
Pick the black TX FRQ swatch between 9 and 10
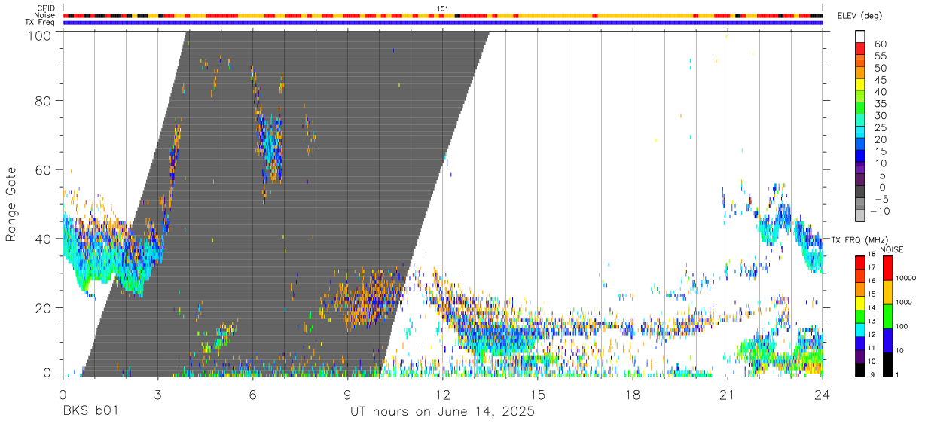tap(860, 369)
